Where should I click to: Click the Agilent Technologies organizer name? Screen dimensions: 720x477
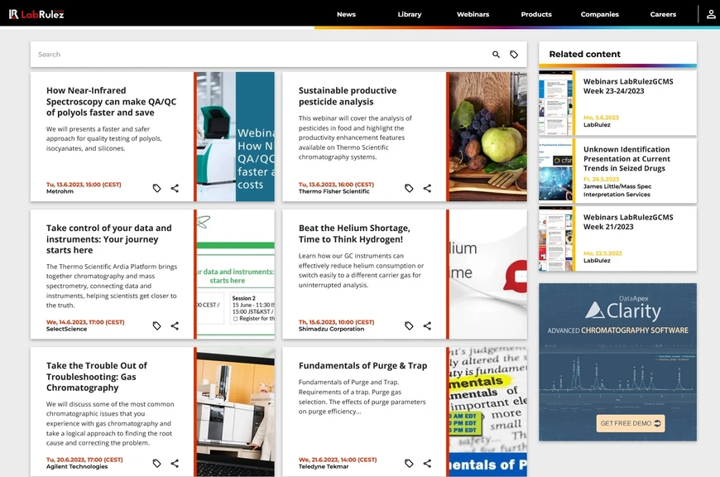pyautogui.click(x=77, y=466)
